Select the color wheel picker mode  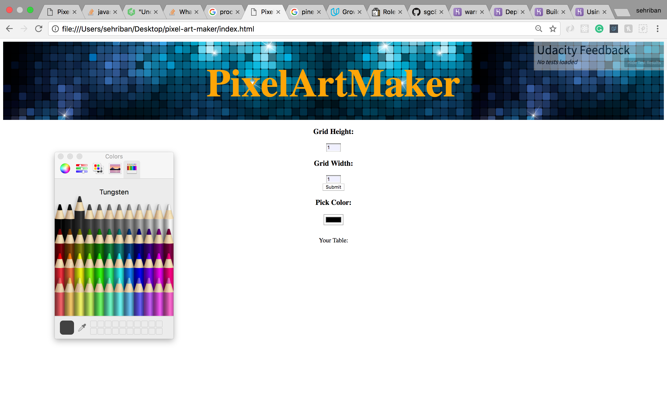point(65,168)
